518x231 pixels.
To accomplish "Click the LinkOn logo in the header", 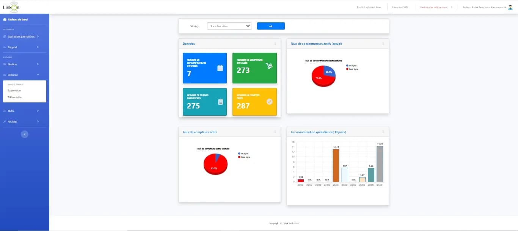I will pyautogui.click(x=11, y=7).
